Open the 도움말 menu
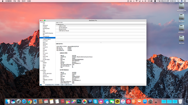Viewport: 188px width, 105px height. point(29,1)
